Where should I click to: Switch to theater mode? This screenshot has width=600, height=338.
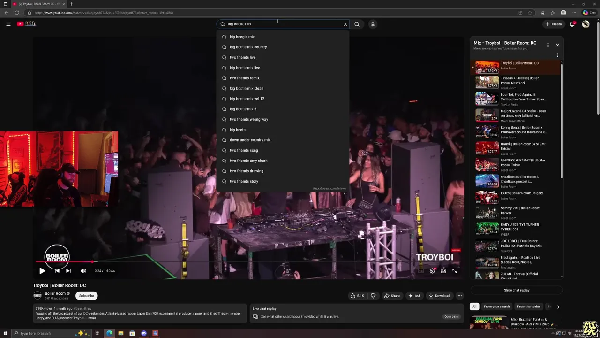(x=443, y=271)
